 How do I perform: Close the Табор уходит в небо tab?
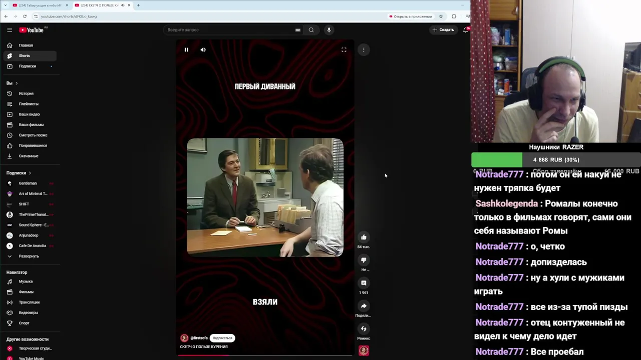67,5
